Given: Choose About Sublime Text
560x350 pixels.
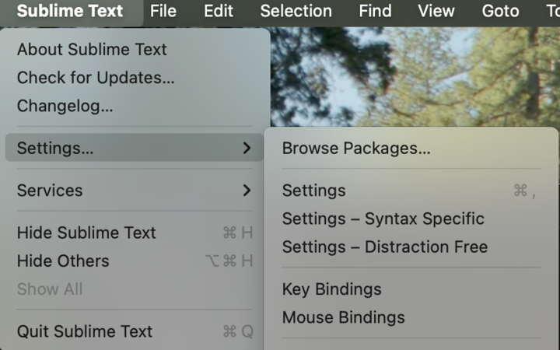Looking at the screenshot, I should [135, 49].
